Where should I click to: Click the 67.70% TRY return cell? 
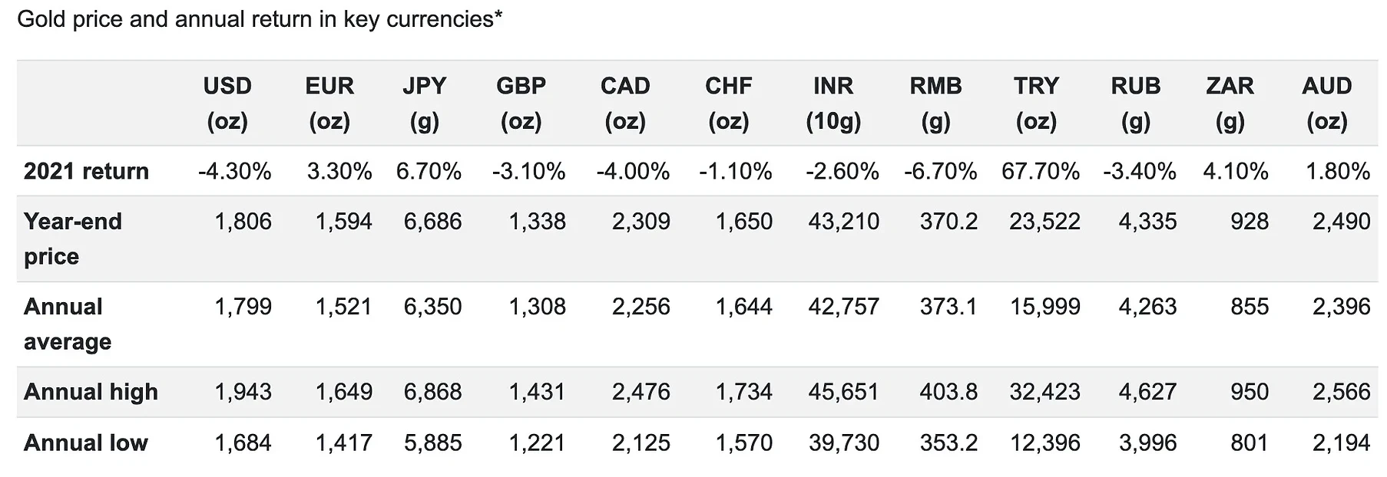[1040, 171]
